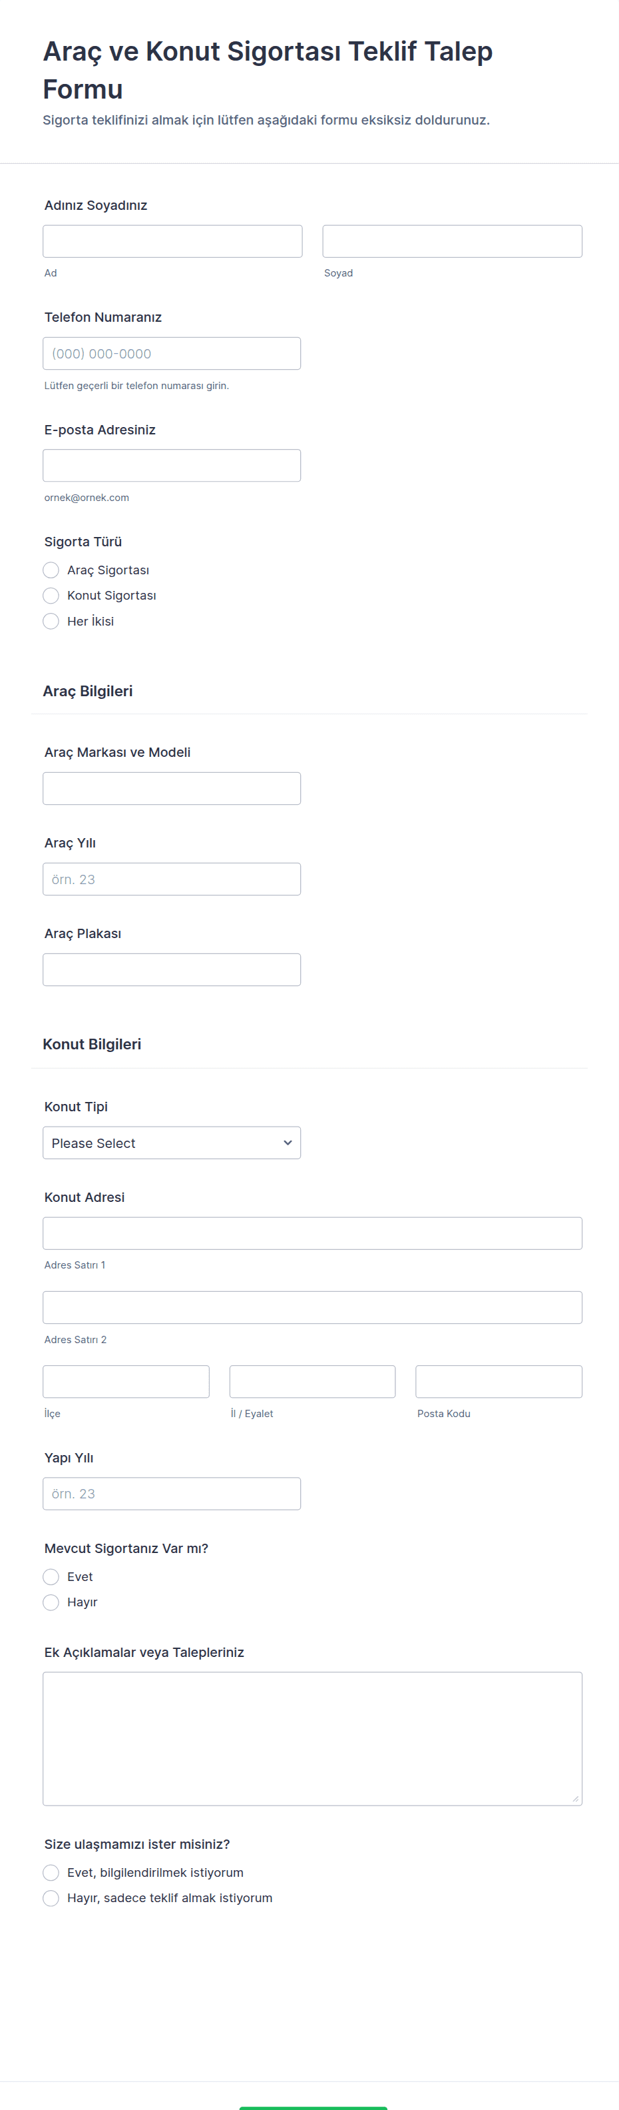Image resolution: width=619 pixels, height=2110 pixels.
Task: Open the Konut Tipi dropdown
Action: pyautogui.click(x=171, y=1143)
